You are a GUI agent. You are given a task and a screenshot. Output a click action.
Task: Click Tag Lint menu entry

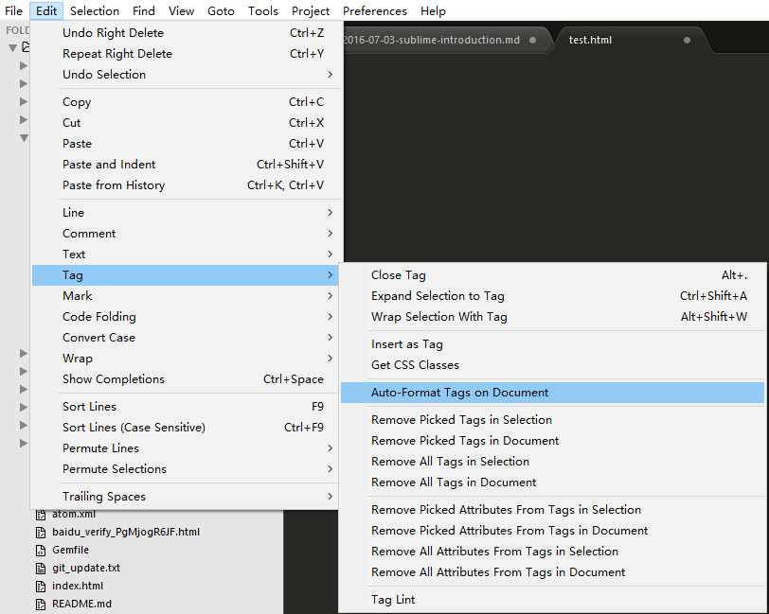[x=393, y=600]
